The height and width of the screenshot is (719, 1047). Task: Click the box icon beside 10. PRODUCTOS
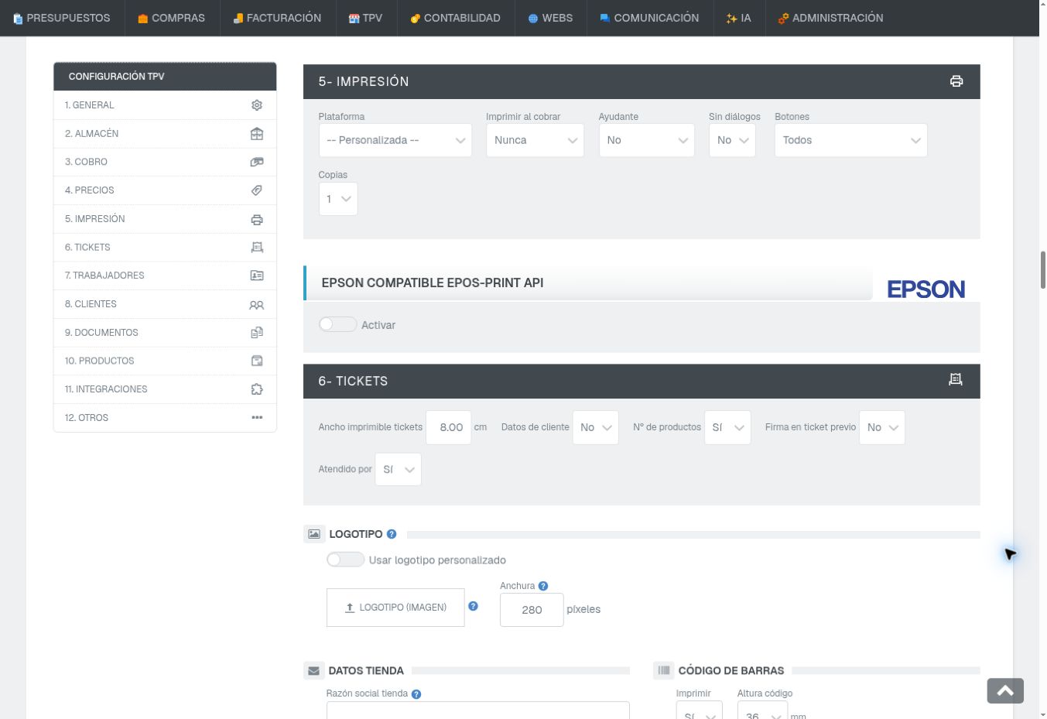click(x=257, y=361)
